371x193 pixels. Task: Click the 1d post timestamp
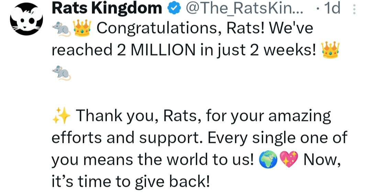click(x=330, y=8)
